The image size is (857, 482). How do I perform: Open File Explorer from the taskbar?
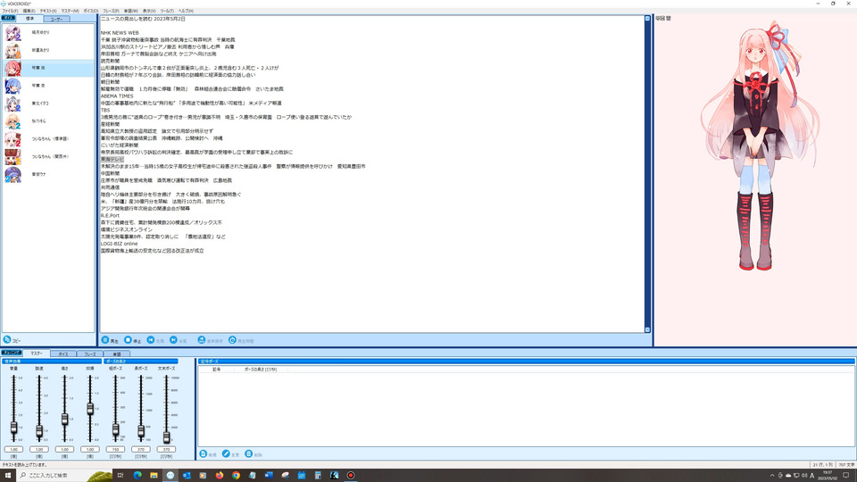[154, 476]
